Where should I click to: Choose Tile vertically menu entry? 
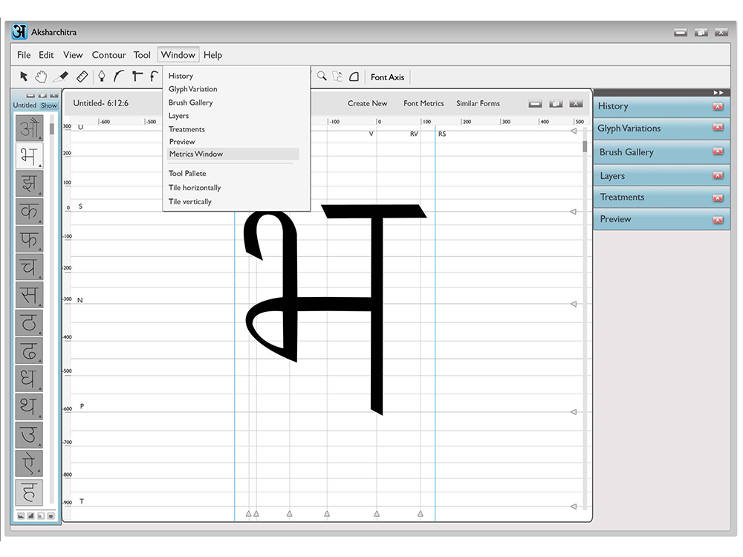point(190,201)
